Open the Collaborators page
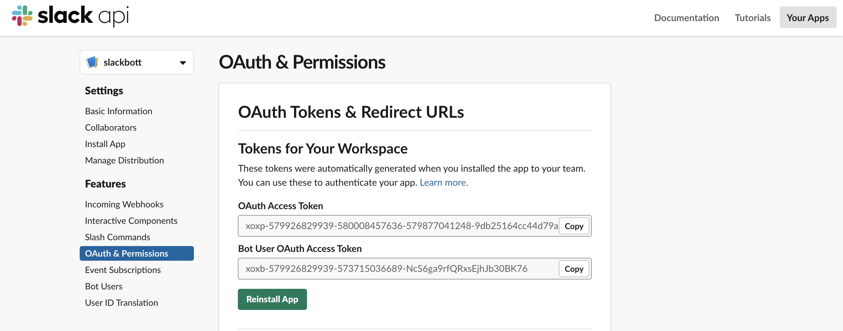 111,128
